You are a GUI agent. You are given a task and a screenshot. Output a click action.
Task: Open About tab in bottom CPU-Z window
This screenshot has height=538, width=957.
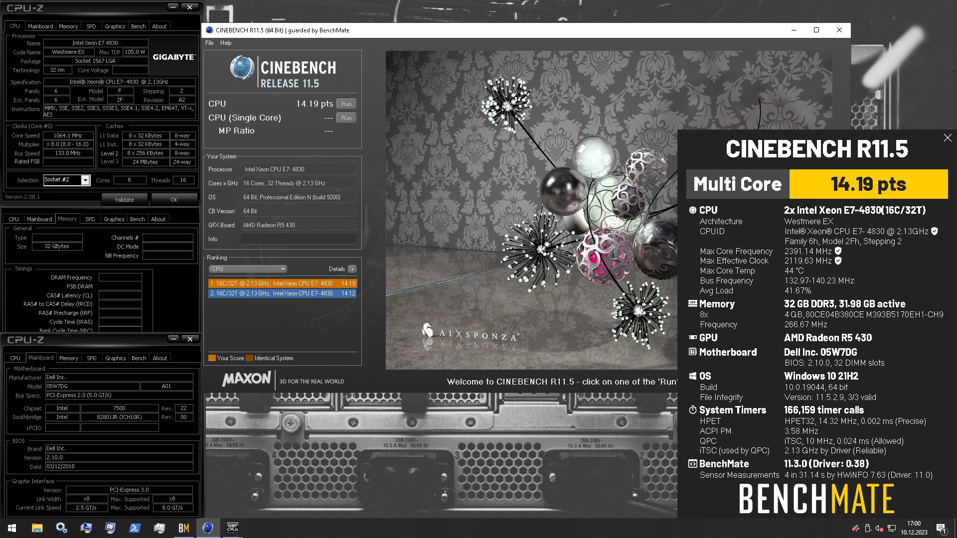160,358
